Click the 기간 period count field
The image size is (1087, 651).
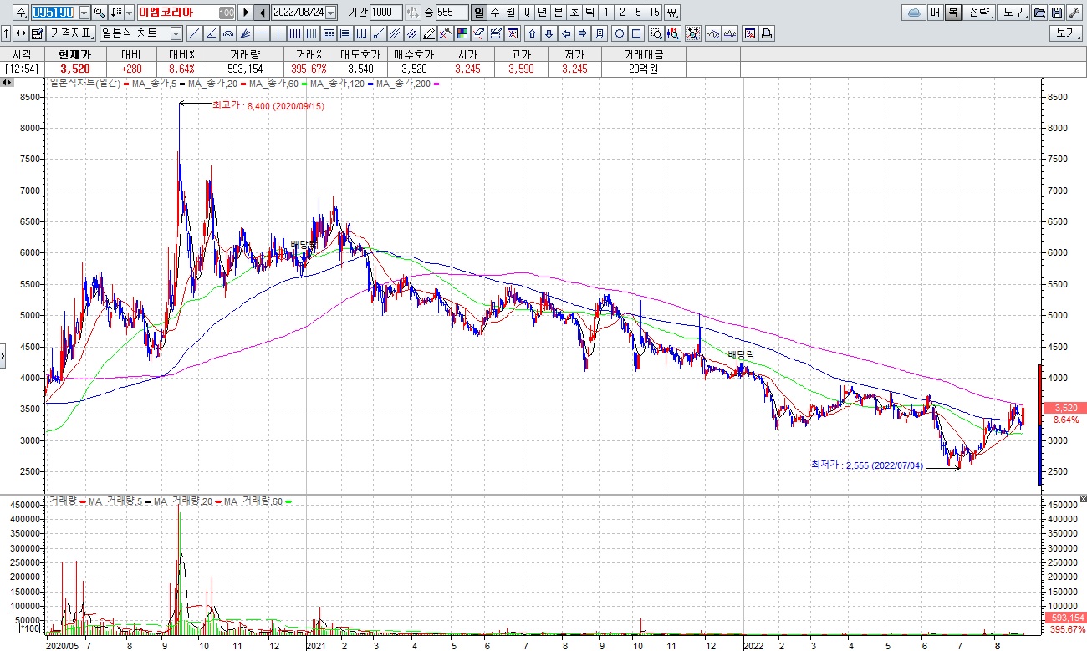click(x=385, y=13)
